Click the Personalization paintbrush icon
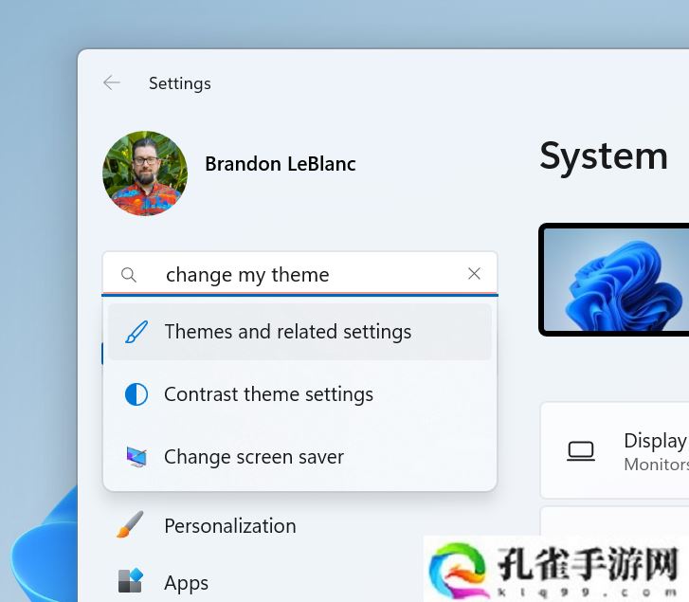Image resolution: width=689 pixels, height=602 pixels. pyautogui.click(x=130, y=524)
